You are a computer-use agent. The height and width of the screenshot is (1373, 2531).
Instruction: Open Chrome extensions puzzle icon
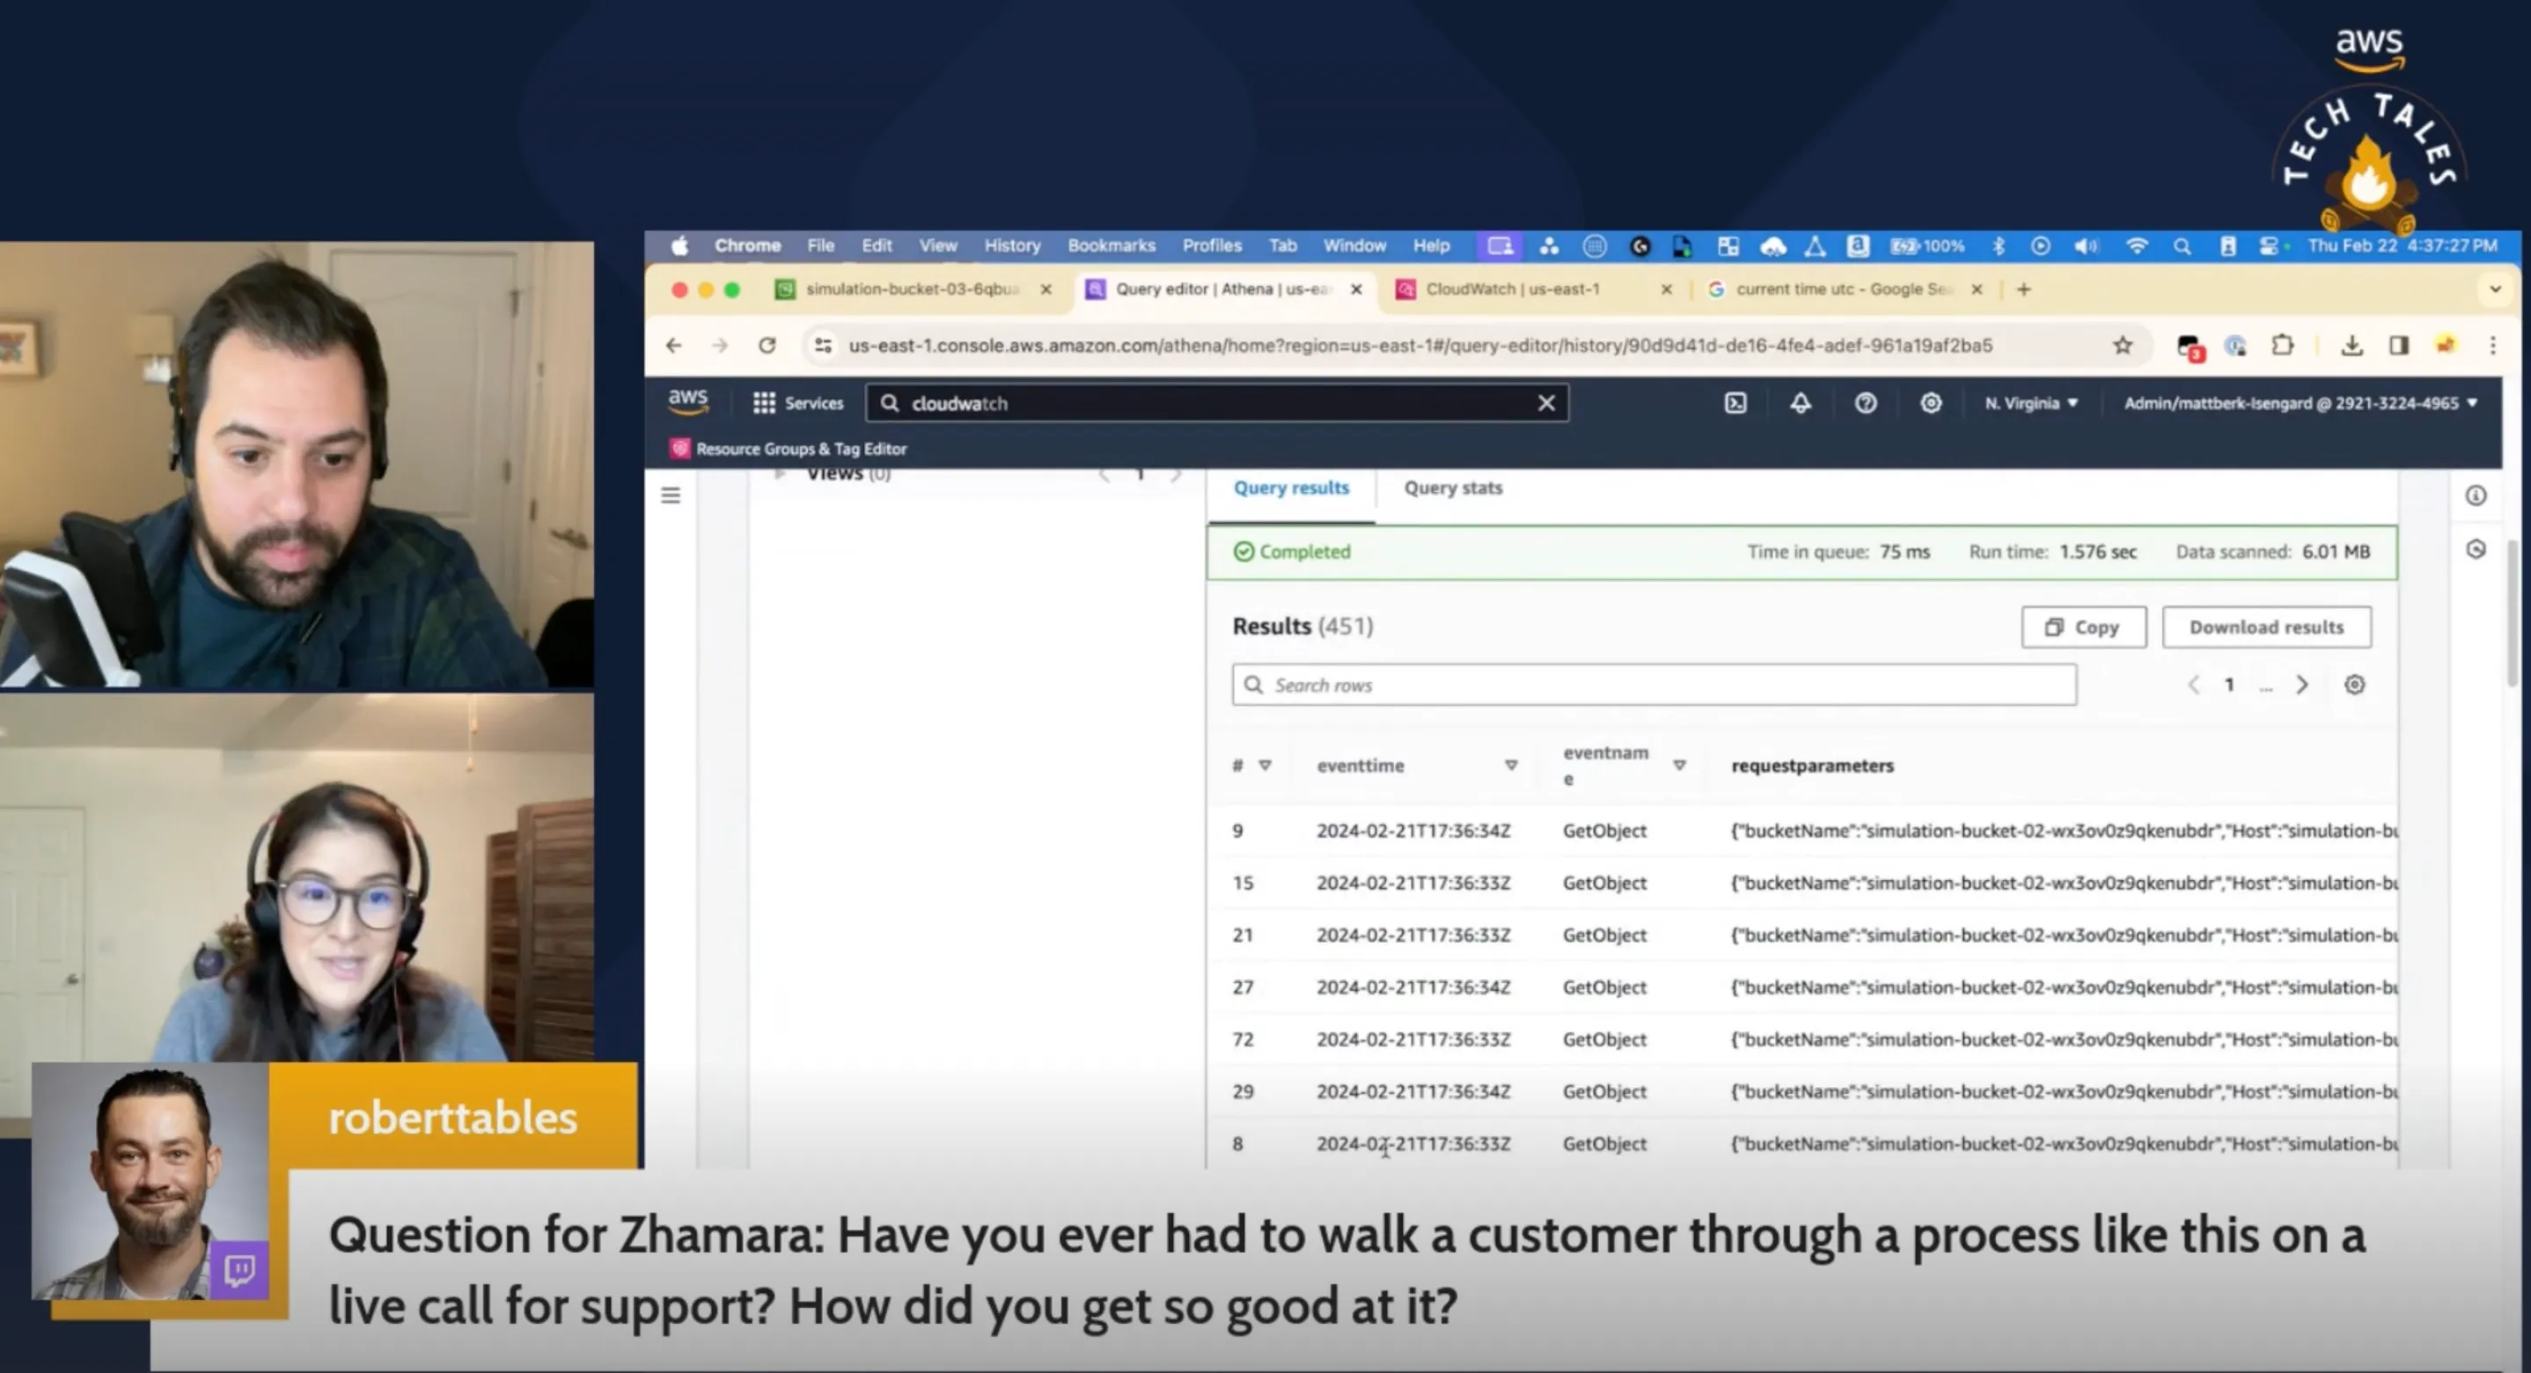[x=2283, y=345]
